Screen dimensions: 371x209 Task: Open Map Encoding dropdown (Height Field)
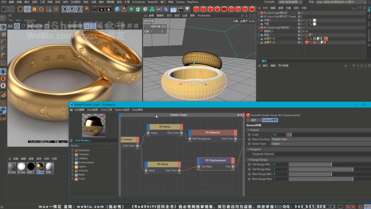point(321,139)
